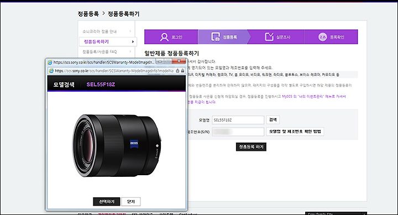Open 소니코리아 정품 안내 in the sidebar
Screen dimensions: 398x215
[99, 32]
